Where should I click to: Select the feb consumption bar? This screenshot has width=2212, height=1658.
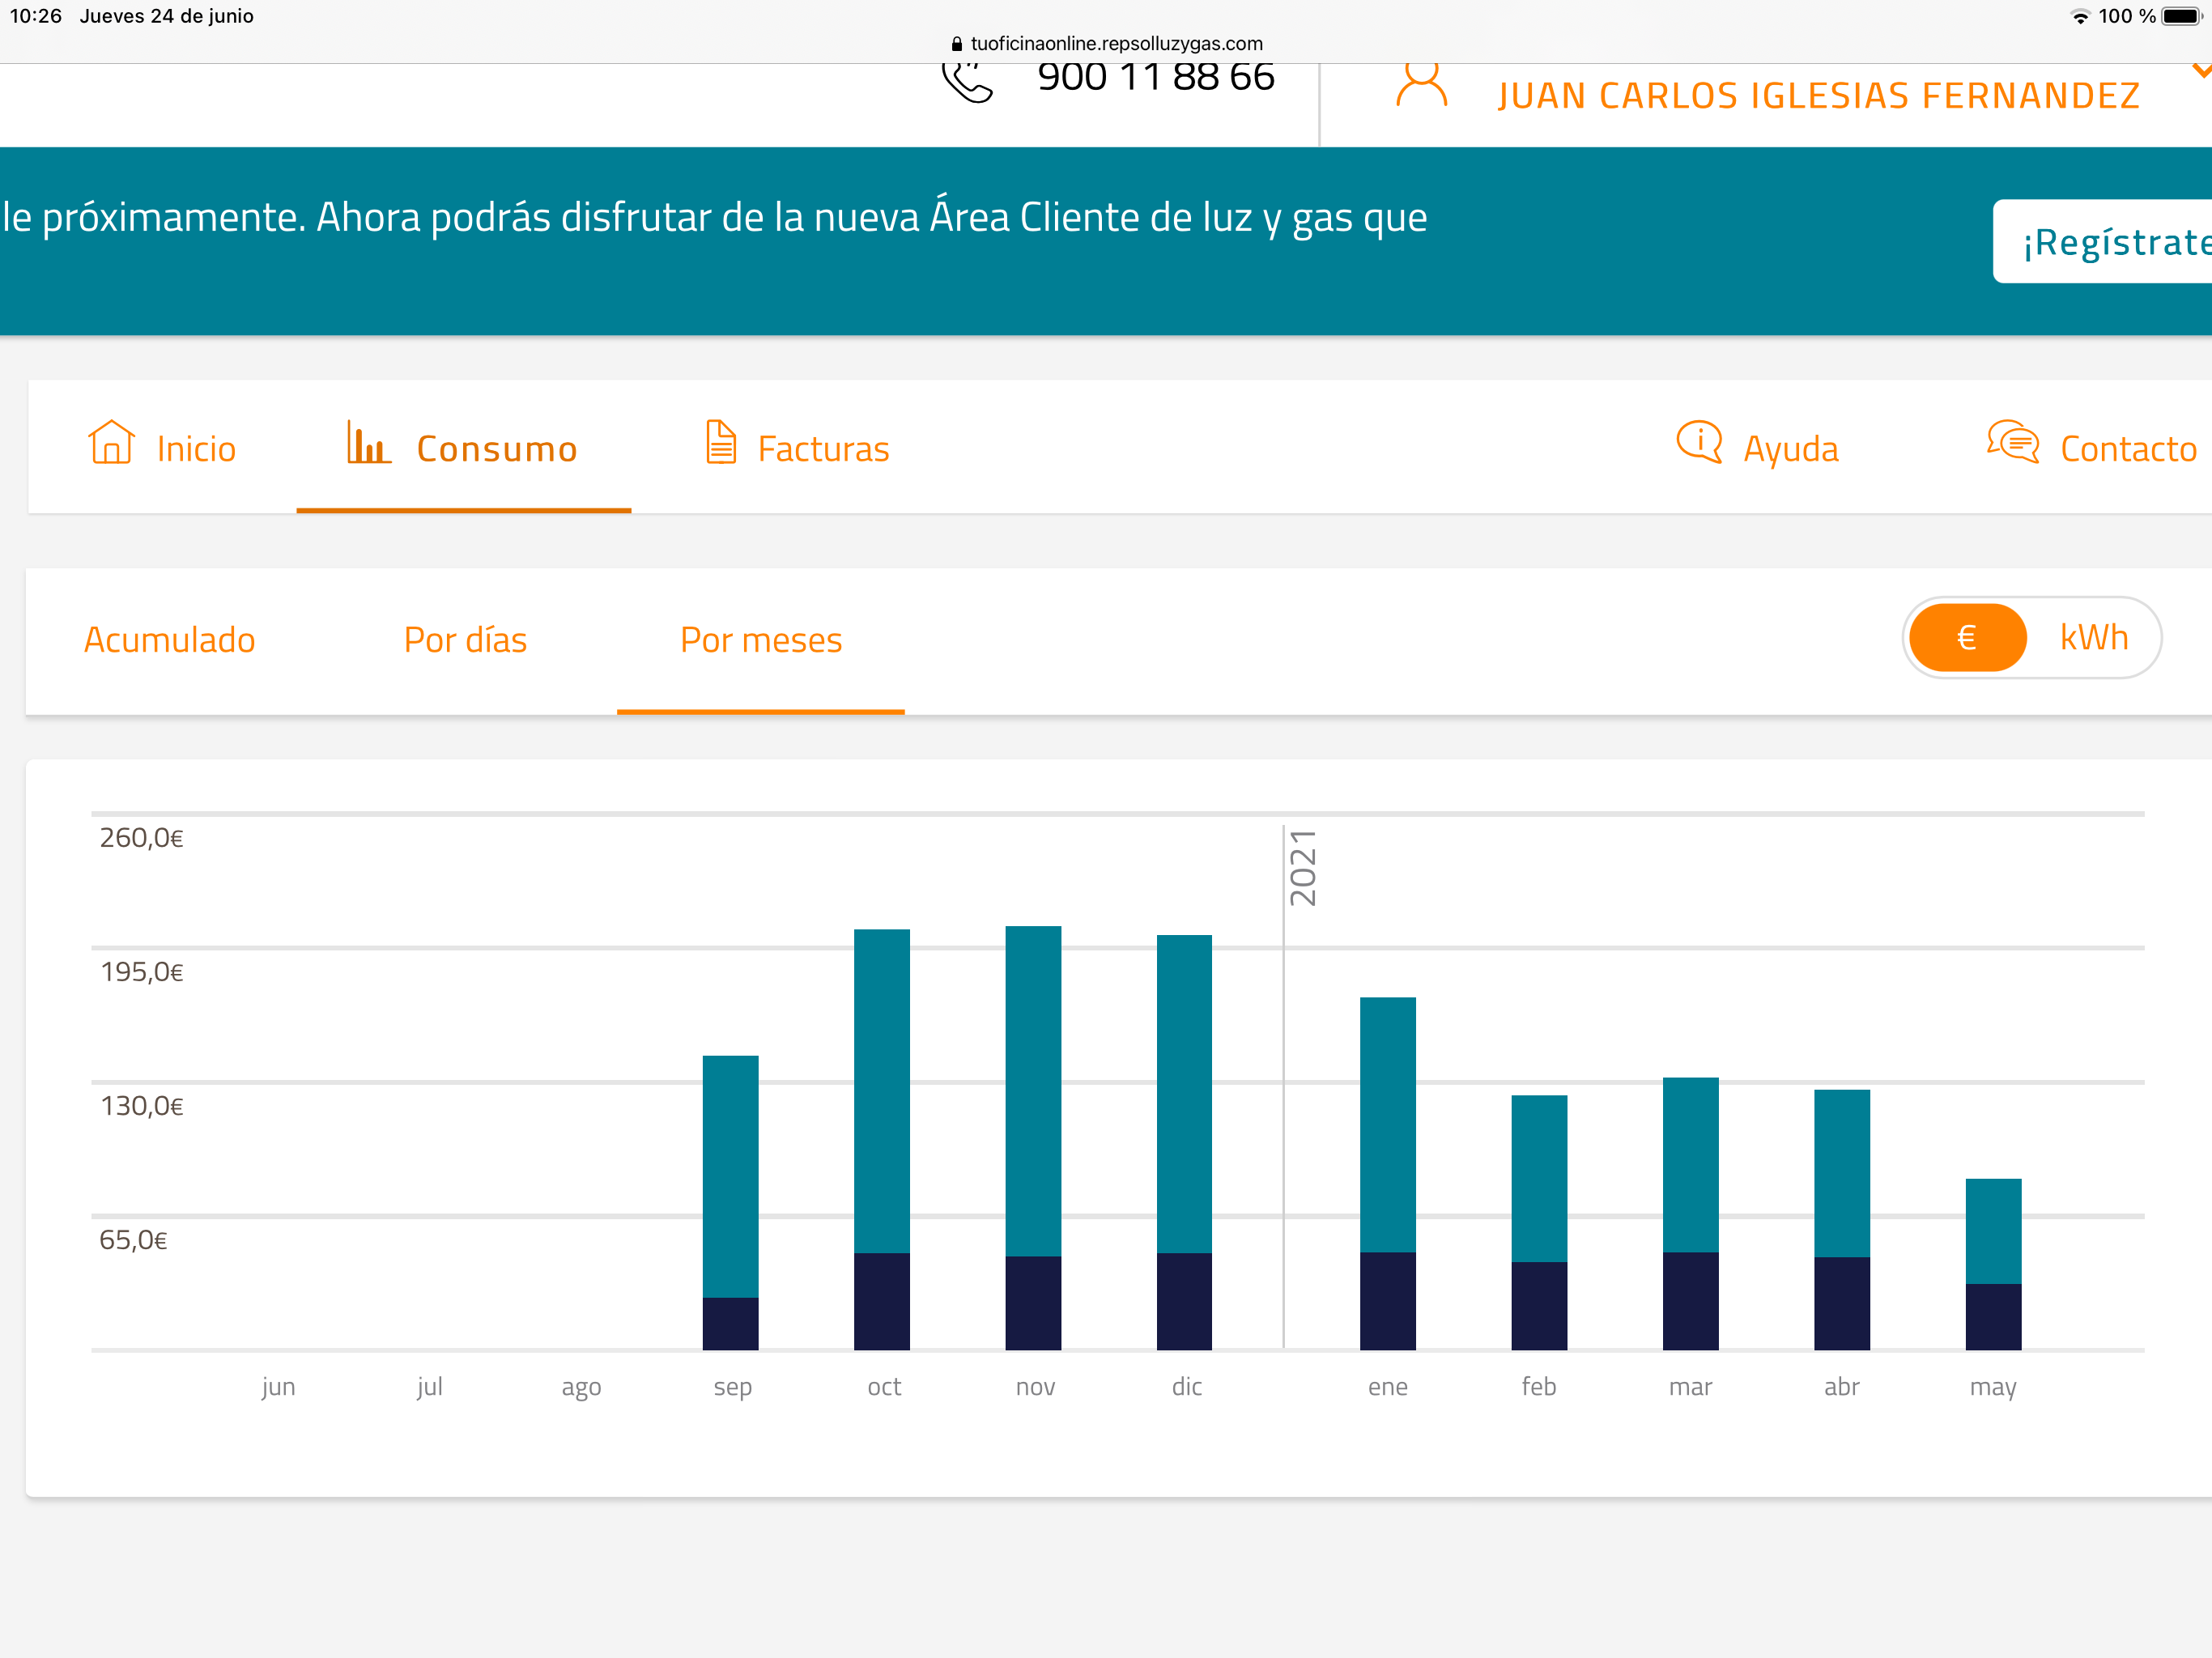1539,1223
